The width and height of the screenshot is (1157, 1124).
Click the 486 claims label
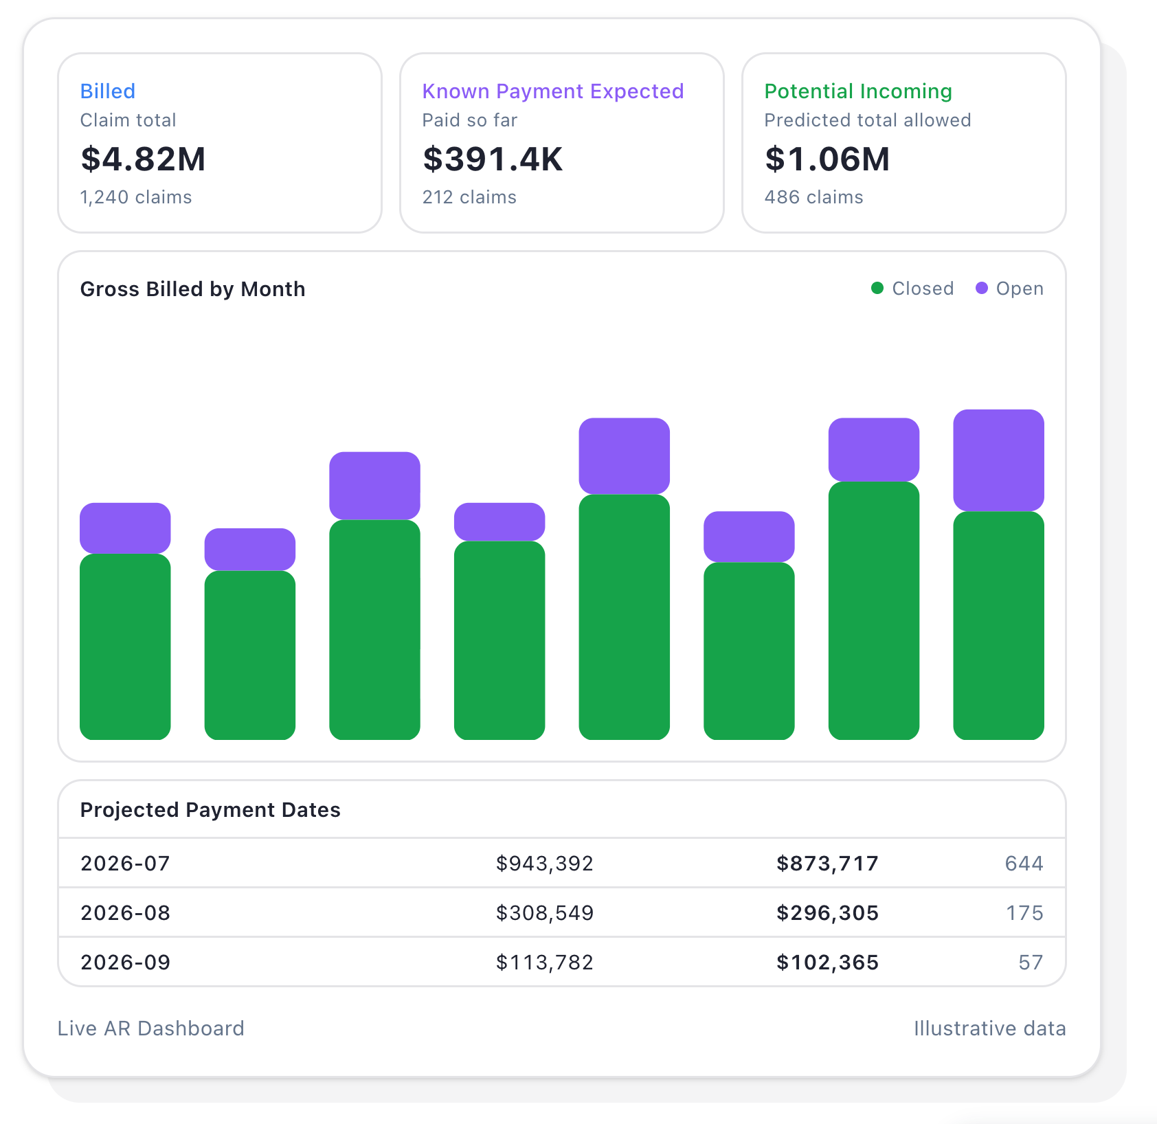pyautogui.click(x=813, y=197)
